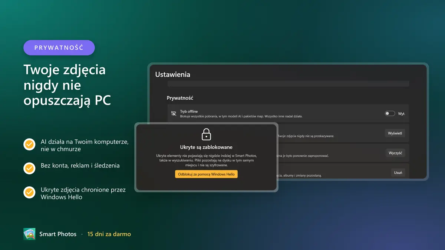This screenshot has height=250, width=445.
Task: Click headline Twoje zdjęcia nigdy nie opuszczają PC
Action: click(67, 85)
